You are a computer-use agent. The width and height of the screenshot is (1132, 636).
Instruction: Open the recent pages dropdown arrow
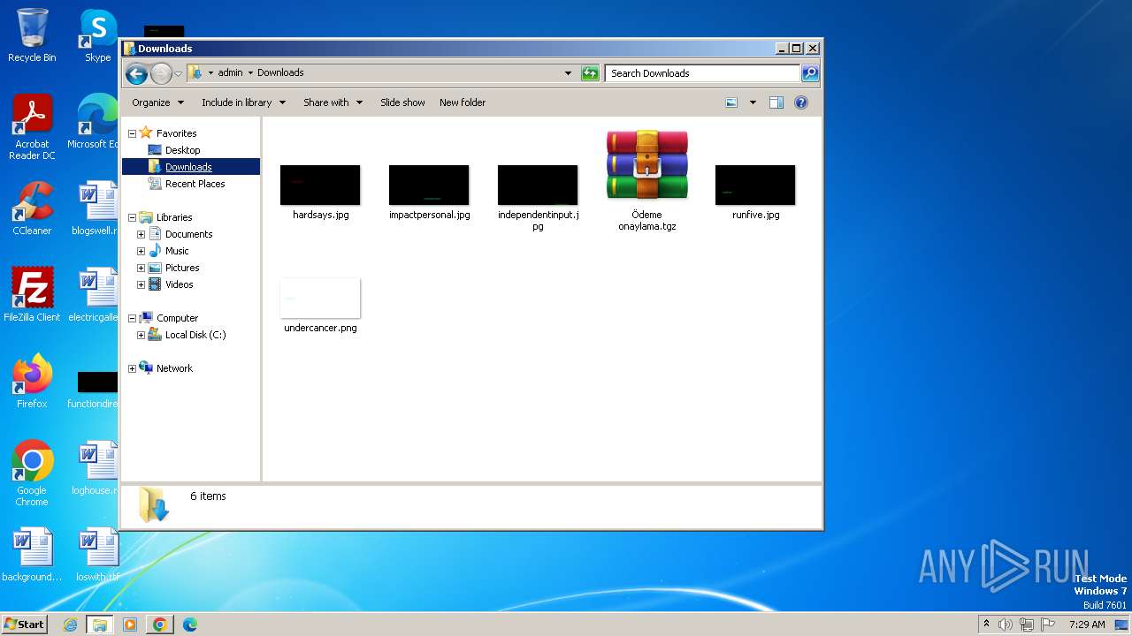[178, 73]
